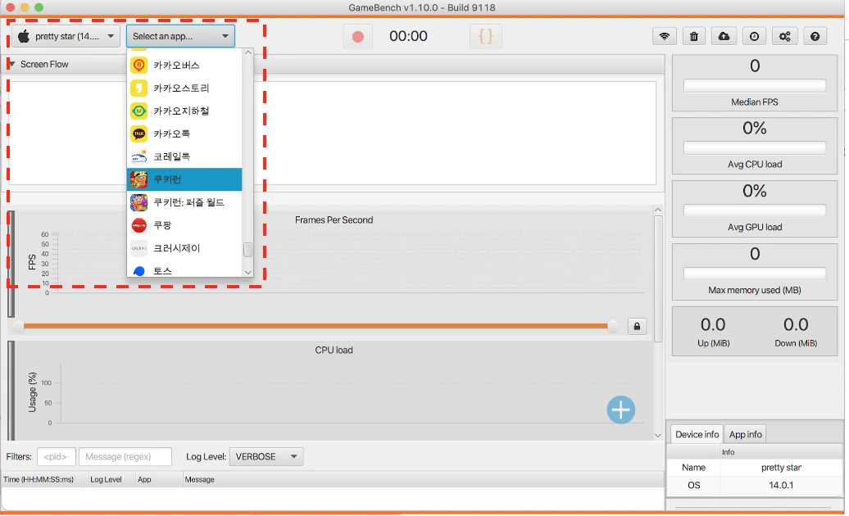The image size is (849, 516).
Task: Switch to the App info tab
Action: pos(745,434)
